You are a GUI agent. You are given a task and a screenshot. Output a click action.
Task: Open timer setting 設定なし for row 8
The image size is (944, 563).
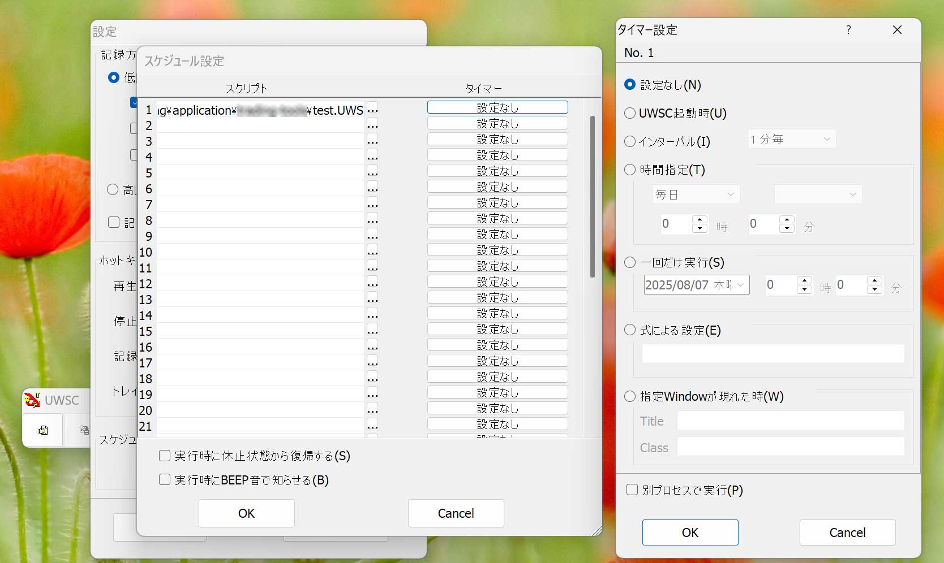pyautogui.click(x=497, y=218)
